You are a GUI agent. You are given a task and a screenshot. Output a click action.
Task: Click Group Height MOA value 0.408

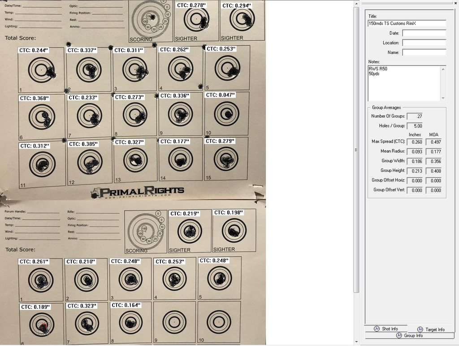pyautogui.click(x=433, y=171)
